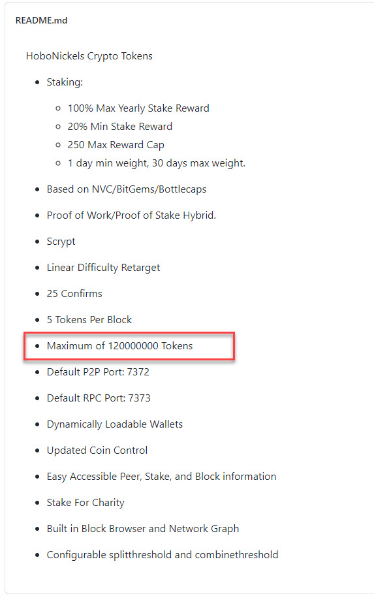This screenshot has height=600, width=374.
Task: Click Default RPC Port: 7373 line
Action: [x=99, y=398]
